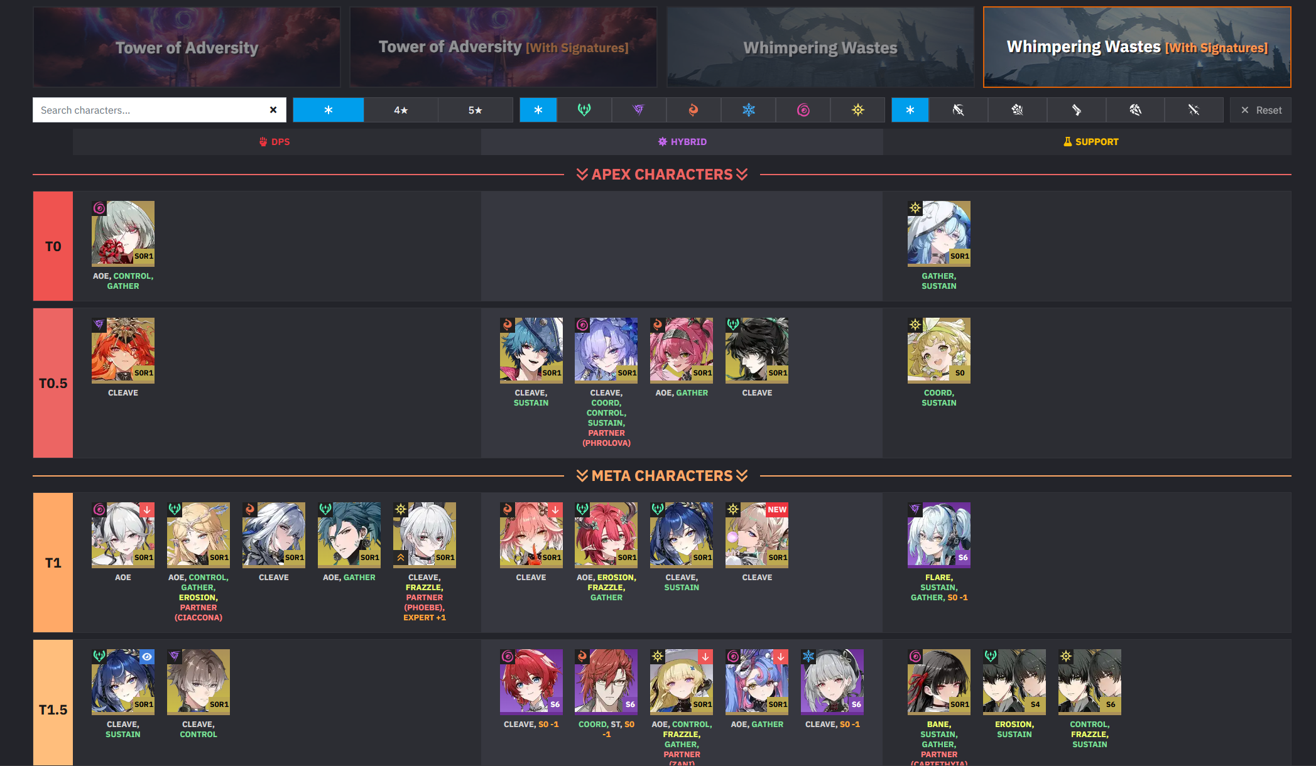Toggle the all-rarities asterisk filter
This screenshot has height=766, width=1316.
[328, 110]
